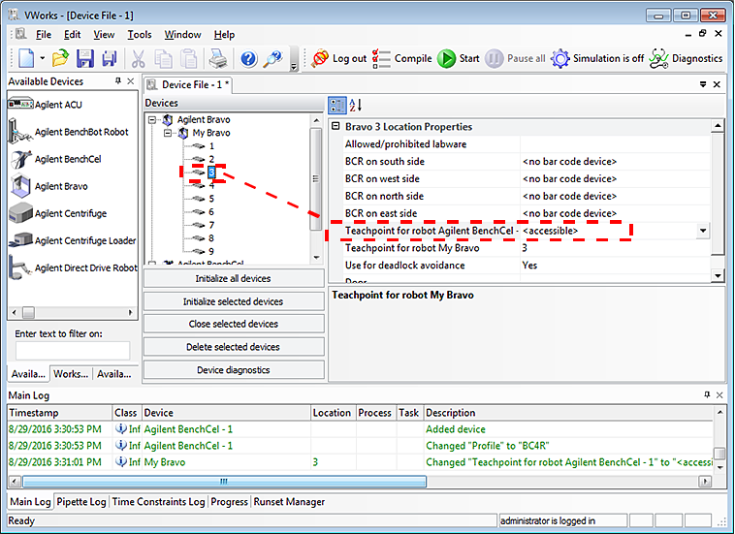Collapse the My Bravo tree node
735x534 pixels.
169,133
